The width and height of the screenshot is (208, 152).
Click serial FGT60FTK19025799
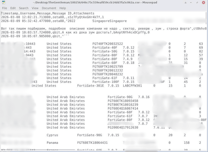(108, 67)
